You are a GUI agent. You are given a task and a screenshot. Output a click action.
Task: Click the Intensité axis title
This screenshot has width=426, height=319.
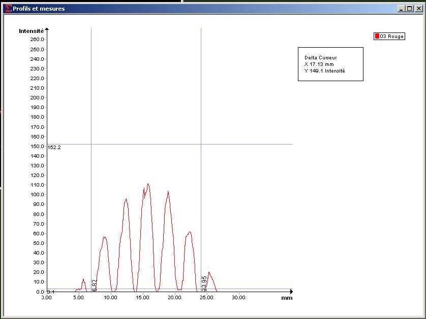[x=31, y=31]
